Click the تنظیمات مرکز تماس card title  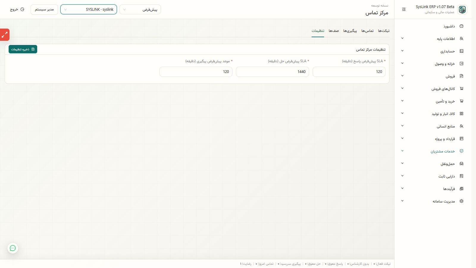coord(371,49)
